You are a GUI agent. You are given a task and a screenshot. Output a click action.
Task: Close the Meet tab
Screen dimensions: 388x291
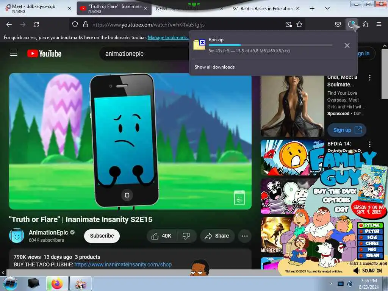tap(70, 8)
